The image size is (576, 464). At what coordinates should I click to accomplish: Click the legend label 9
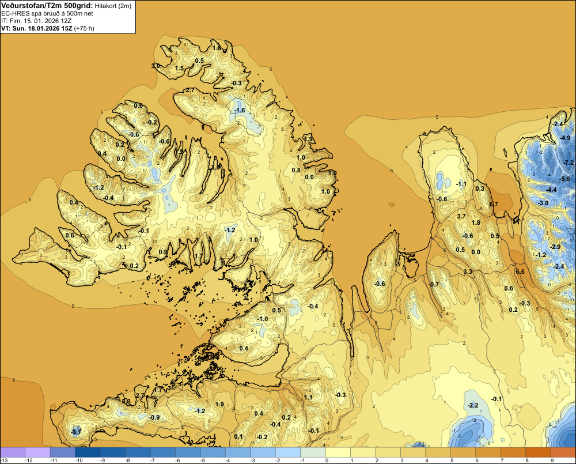click(x=552, y=461)
